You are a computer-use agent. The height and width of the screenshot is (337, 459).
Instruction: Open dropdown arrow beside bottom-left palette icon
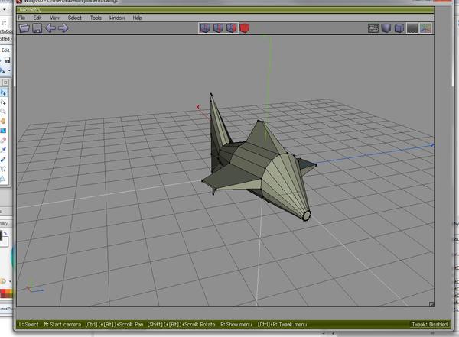point(10,281)
